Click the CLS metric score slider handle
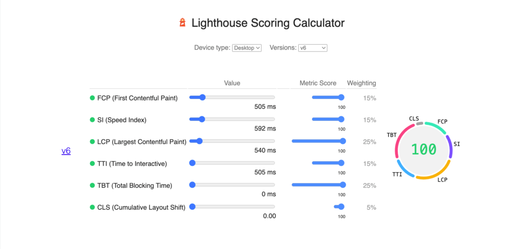Image resolution: width=521 pixels, height=249 pixels. 341,207
